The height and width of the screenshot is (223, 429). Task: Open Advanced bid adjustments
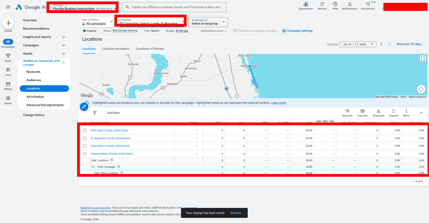tap(45, 105)
